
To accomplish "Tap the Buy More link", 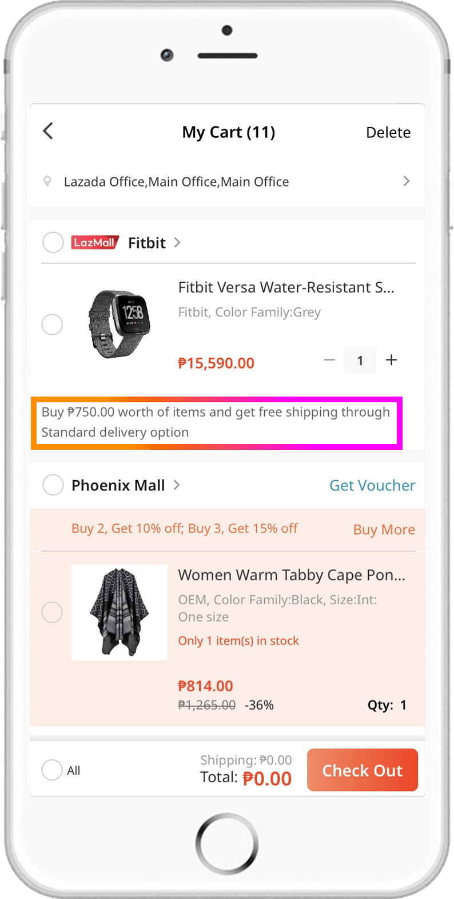I will 384,529.
